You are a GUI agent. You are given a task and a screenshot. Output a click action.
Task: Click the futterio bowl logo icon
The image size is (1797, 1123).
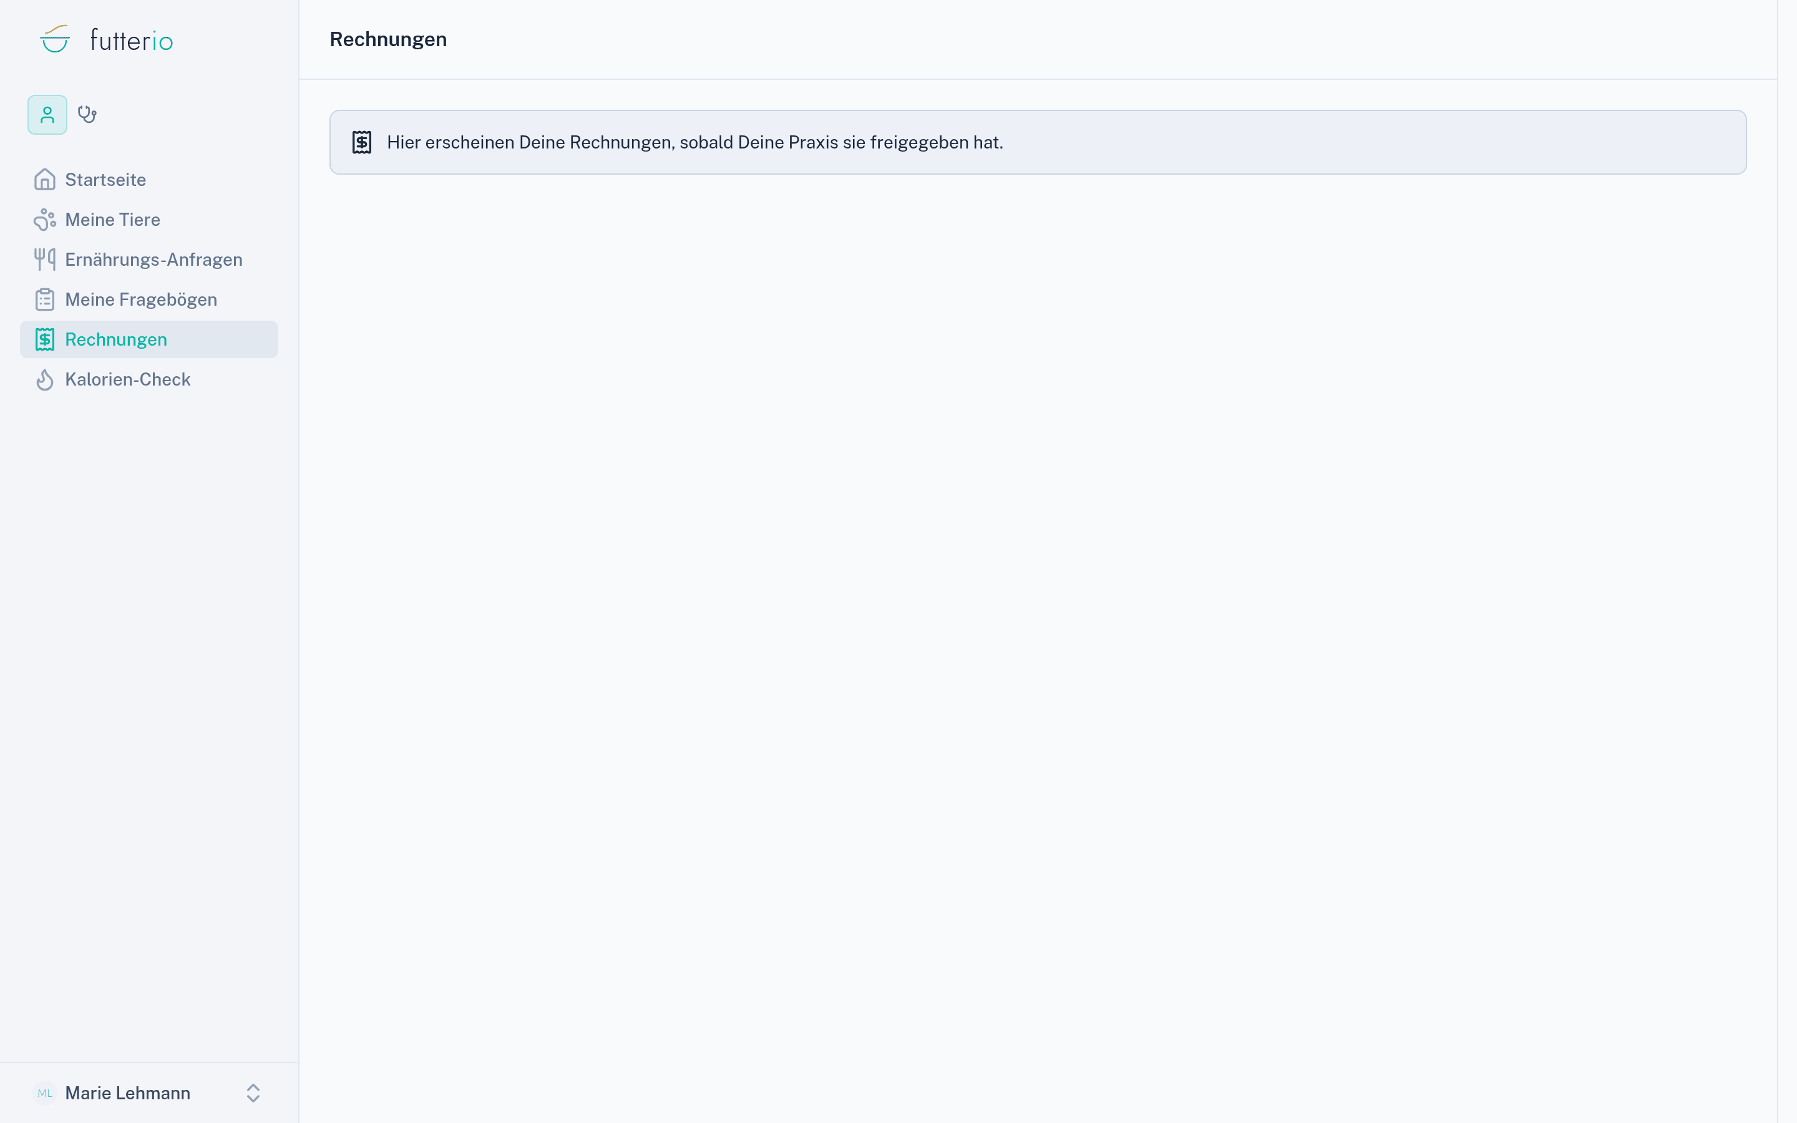[55, 39]
